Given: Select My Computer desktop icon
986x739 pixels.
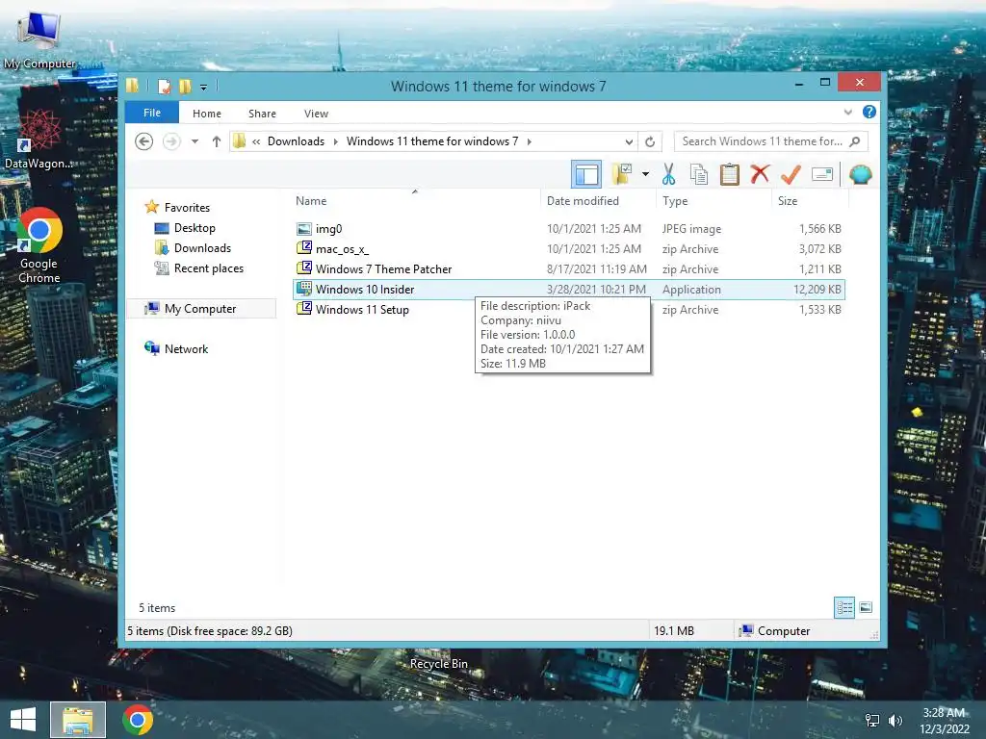Looking at the screenshot, I should click(39, 39).
